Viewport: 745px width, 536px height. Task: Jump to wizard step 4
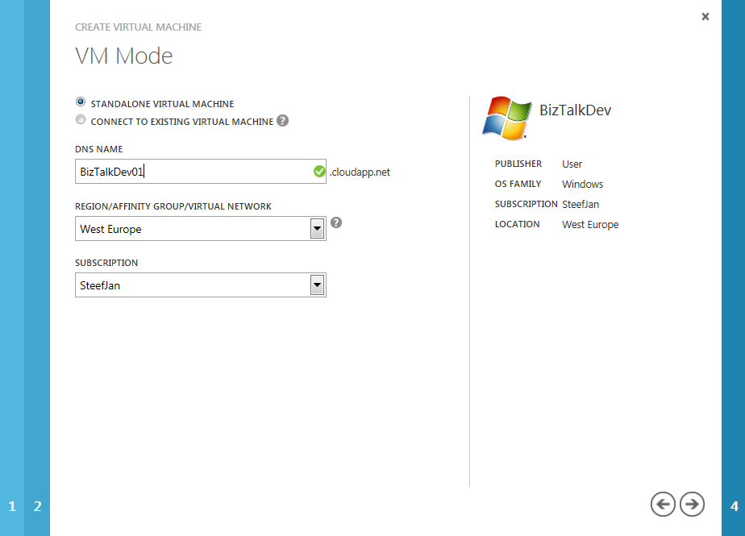point(734,506)
